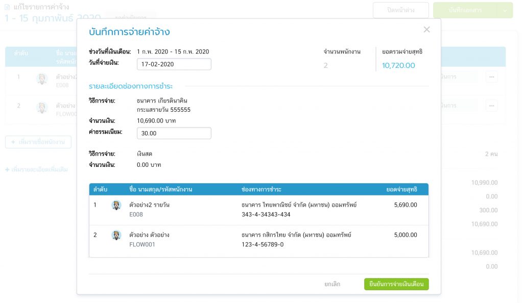Click background avatar of employee E008

pyautogui.click(x=42, y=79)
